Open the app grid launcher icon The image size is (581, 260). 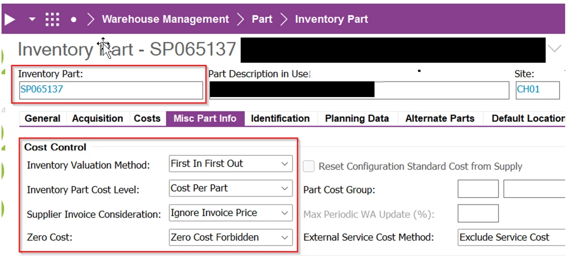pyautogui.click(x=52, y=19)
